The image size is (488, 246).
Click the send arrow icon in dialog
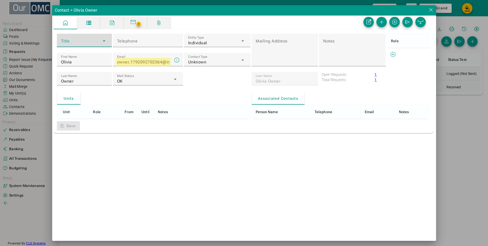pyautogui.click(x=408, y=22)
